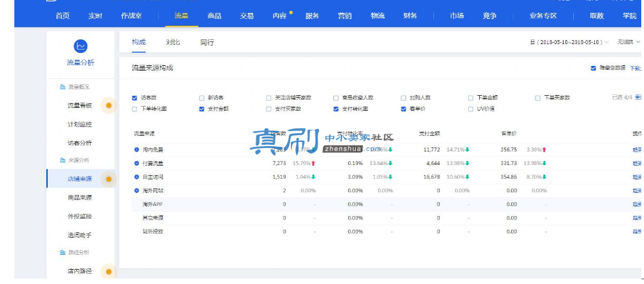The width and height of the screenshot is (644, 284).
Task: Open 商品来源 in the sidebar
Action: click(80, 198)
